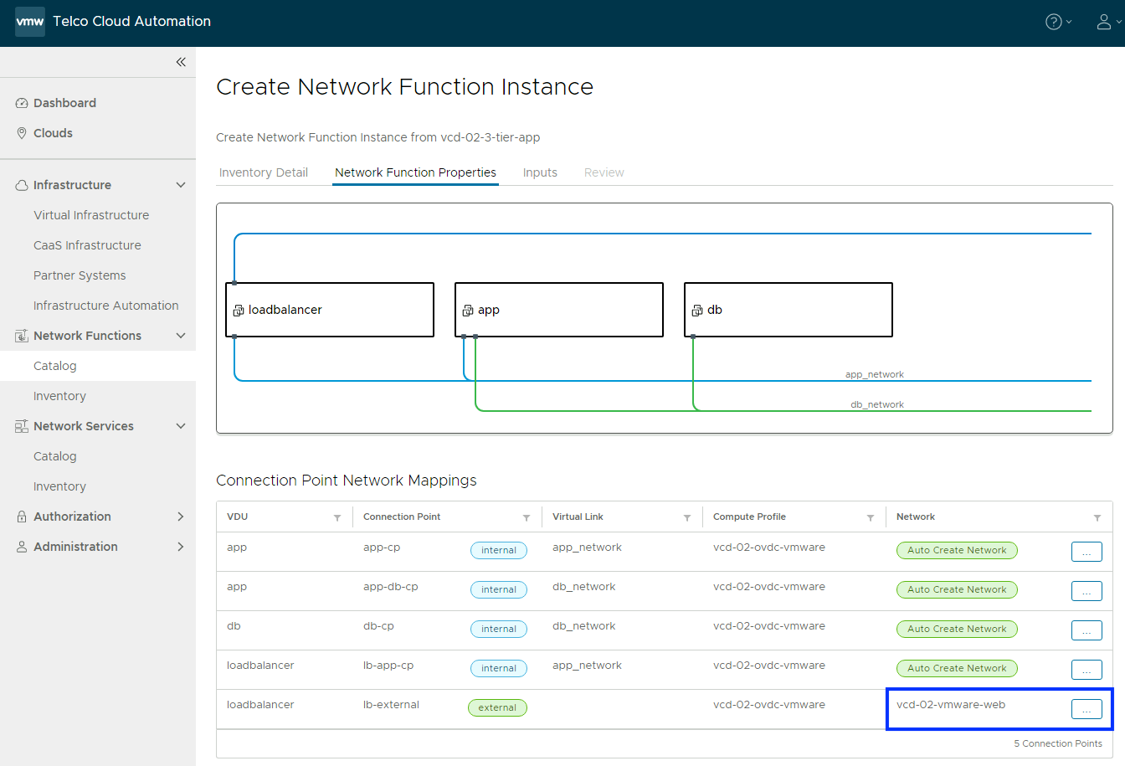This screenshot has height=766, width=1125.
Task: Collapse the sidebar with double-chevron icon
Action: click(x=181, y=62)
